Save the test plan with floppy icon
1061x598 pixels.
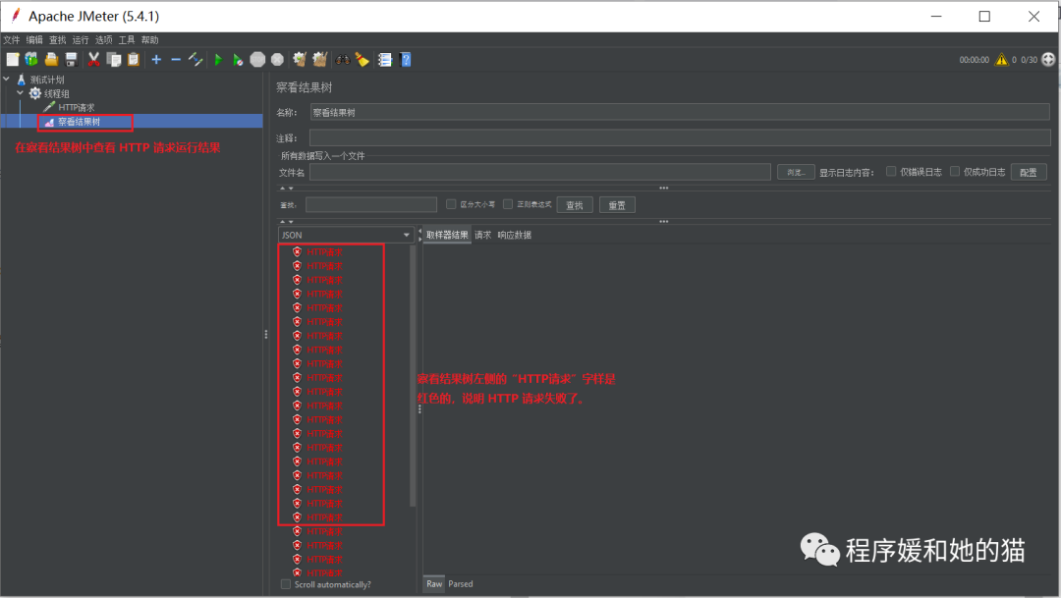click(71, 60)
